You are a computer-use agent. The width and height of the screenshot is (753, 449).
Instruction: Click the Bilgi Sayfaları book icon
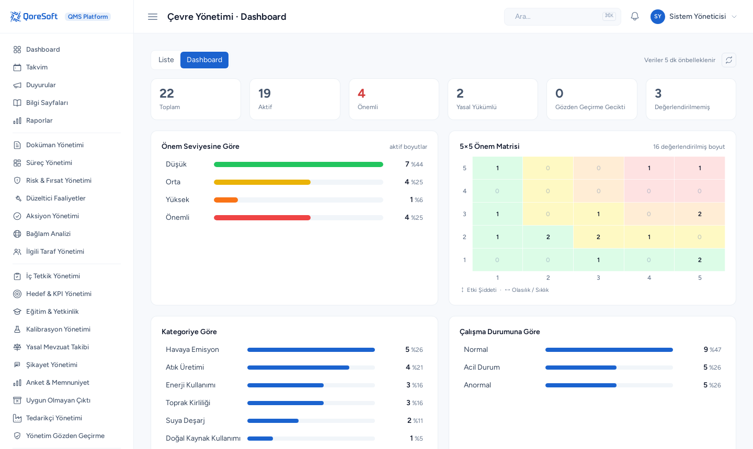17,103
